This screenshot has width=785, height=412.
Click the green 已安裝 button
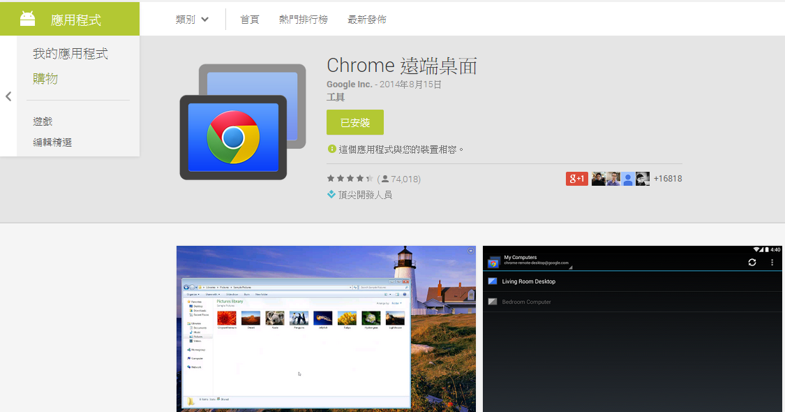click(x=355, y=122)
